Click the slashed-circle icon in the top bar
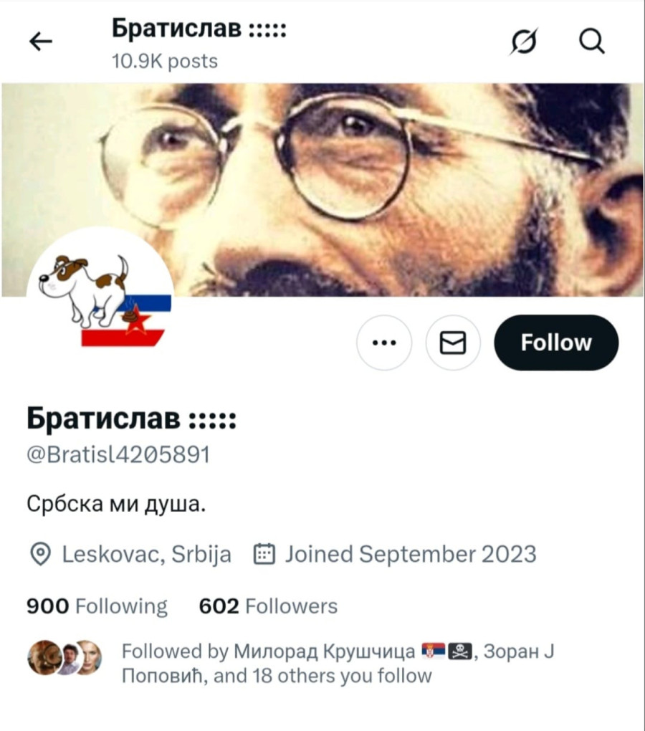Screen dimensions: 645x731 click(x=522, y=42)
